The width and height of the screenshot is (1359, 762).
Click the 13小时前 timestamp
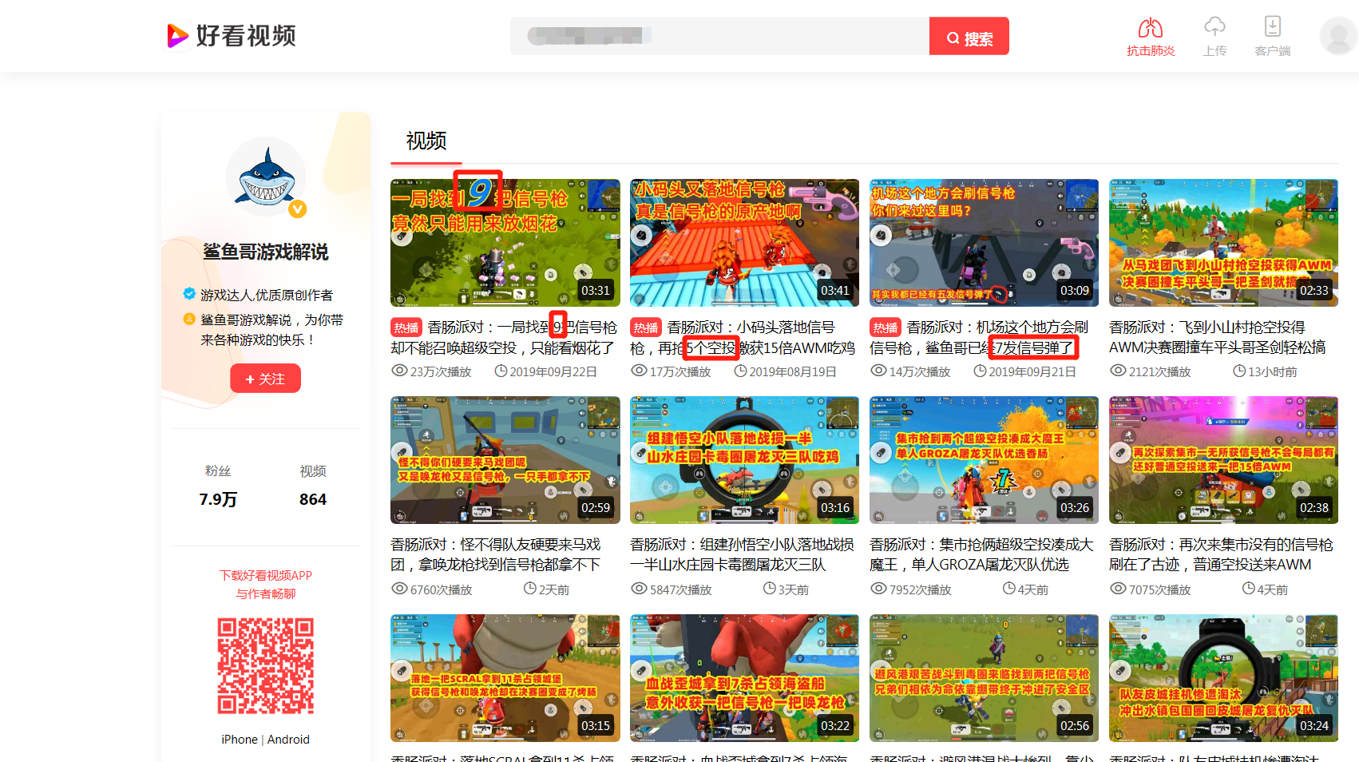pos(1266,371)
